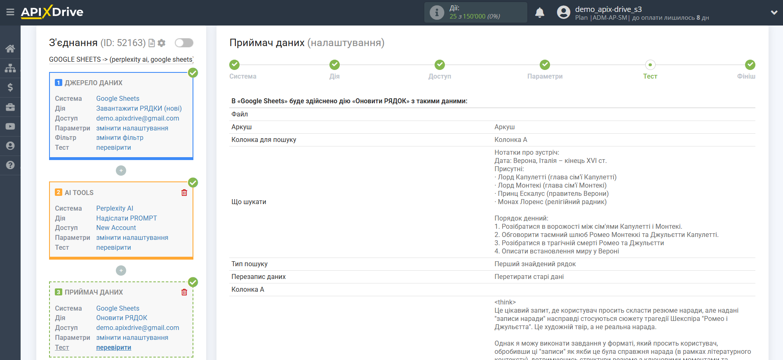Image resolution: width=783 pixels, height=360 pixels.
Task: Open connection settings gear icon
Action: point(162,43)
